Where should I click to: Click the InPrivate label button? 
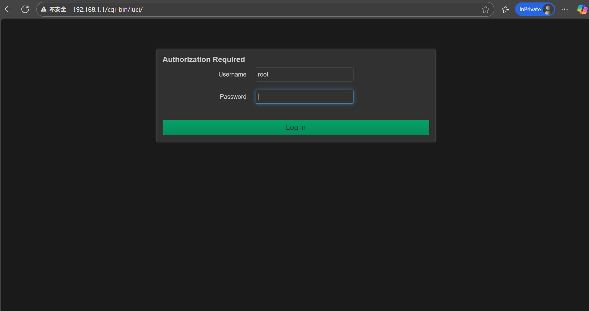(x=530, y=9)
